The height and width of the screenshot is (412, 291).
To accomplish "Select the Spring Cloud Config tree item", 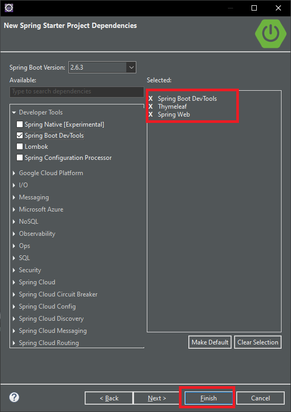I will [x=47, y=306].
